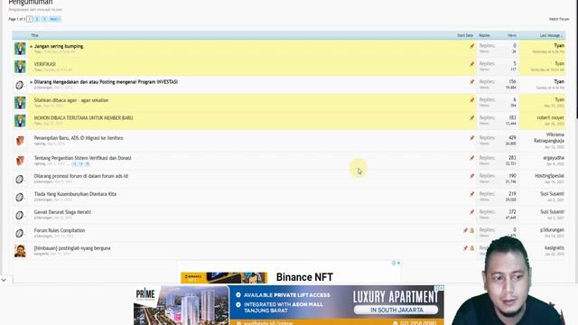
Task: Click sticky pin icon on Program INVESTASI row
Action: 471,82
